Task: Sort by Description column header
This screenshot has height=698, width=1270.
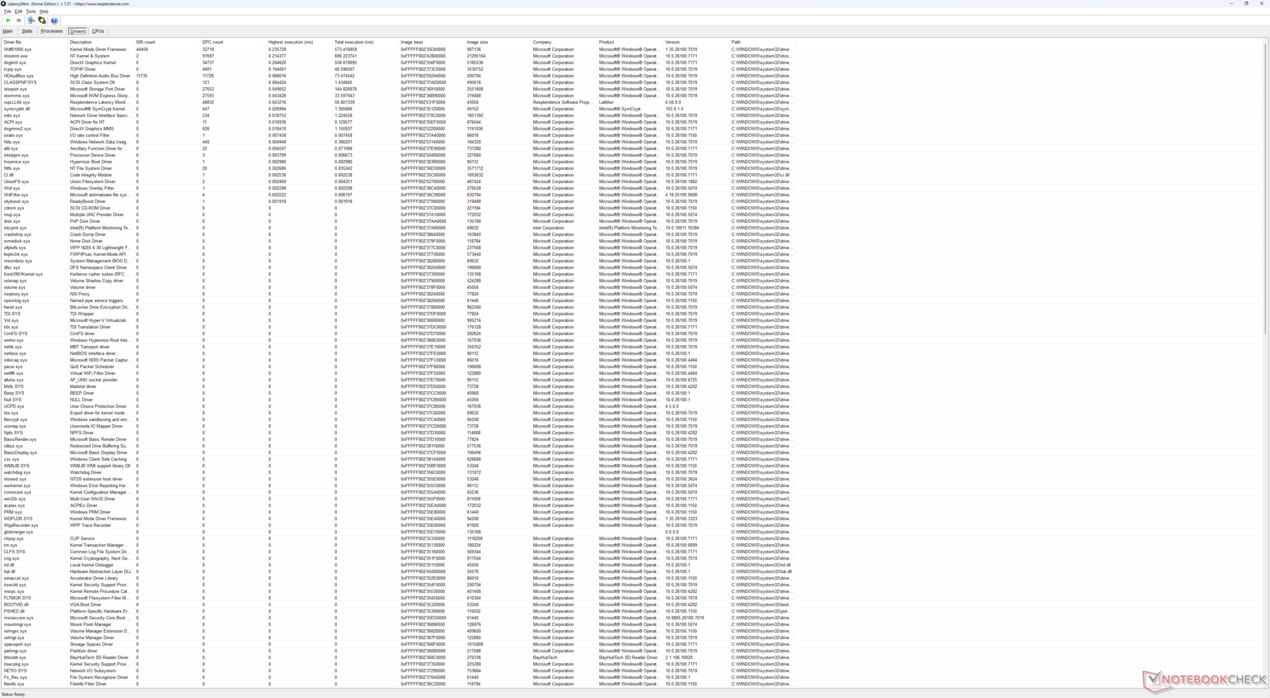Action: [101, 42]
